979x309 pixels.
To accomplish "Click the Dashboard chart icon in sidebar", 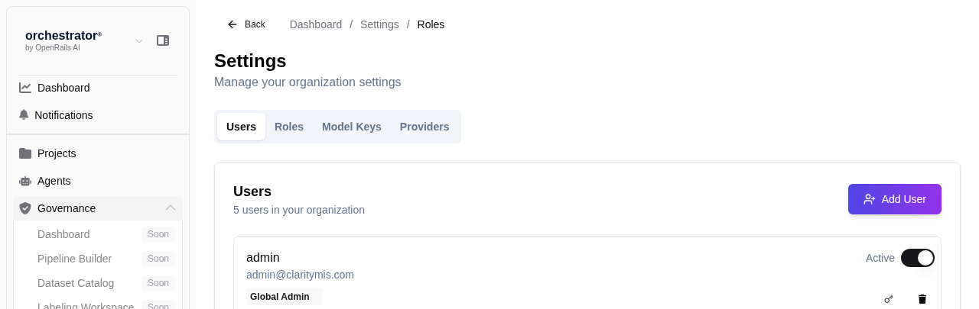I will pos(25,88).
